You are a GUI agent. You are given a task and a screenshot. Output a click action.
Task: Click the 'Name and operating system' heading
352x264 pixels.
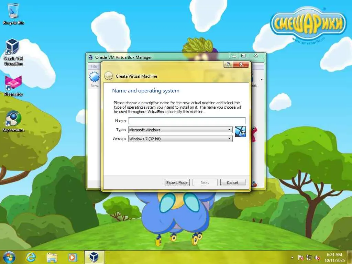point(146,91)
